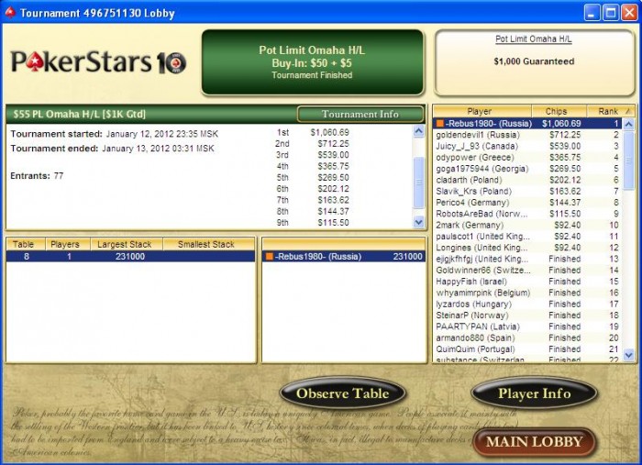Click the $1,000 Guaranteed text
Viewport: 642px width, 465px height.
[x=534, y=61]
